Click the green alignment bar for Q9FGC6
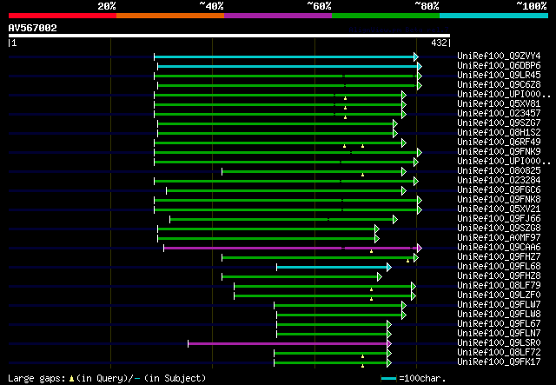Viewport: 556px width, 385px height. (284, 191)
